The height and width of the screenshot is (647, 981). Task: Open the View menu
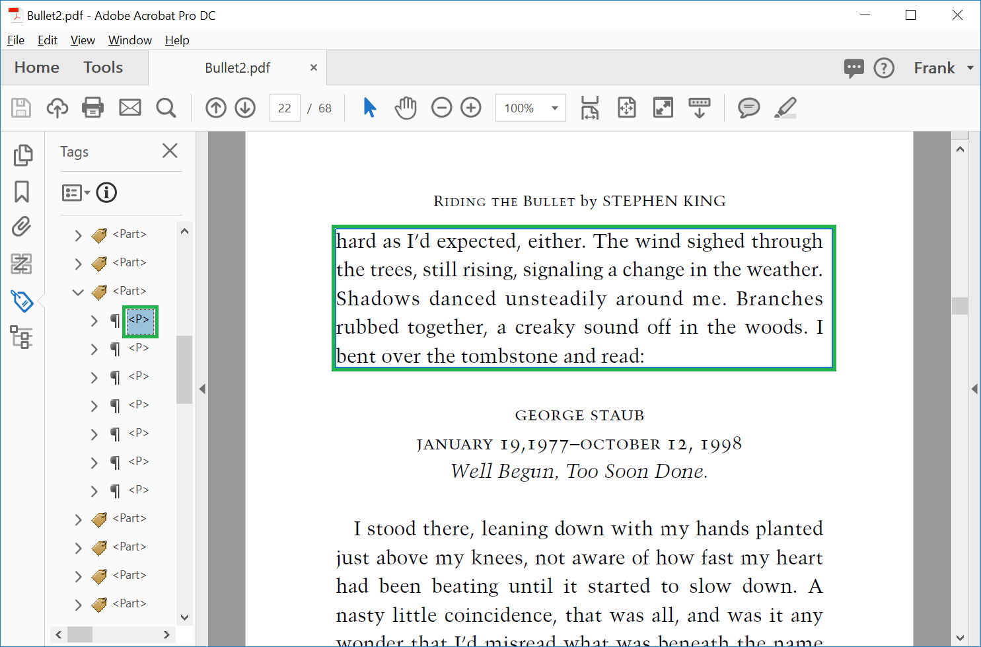[83, 40]
